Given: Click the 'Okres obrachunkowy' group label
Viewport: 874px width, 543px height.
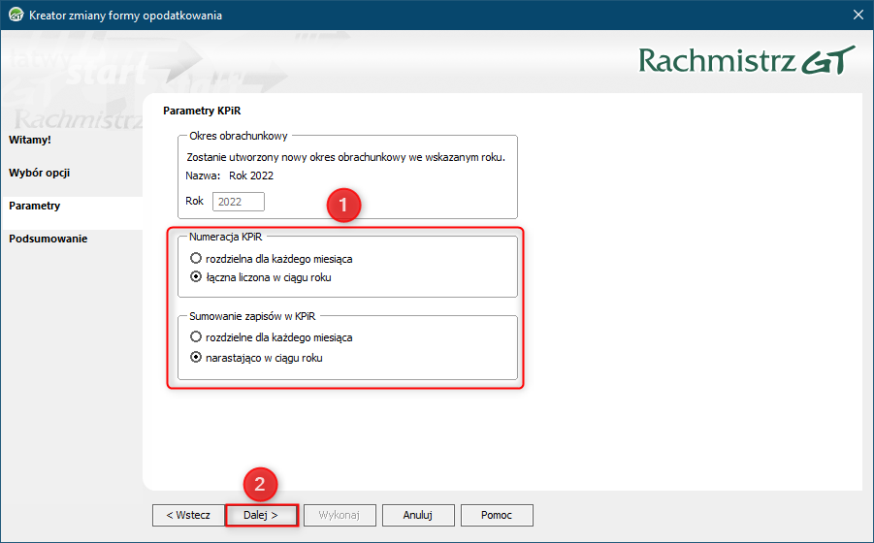Looking at the screenshot, I should 239,136.
